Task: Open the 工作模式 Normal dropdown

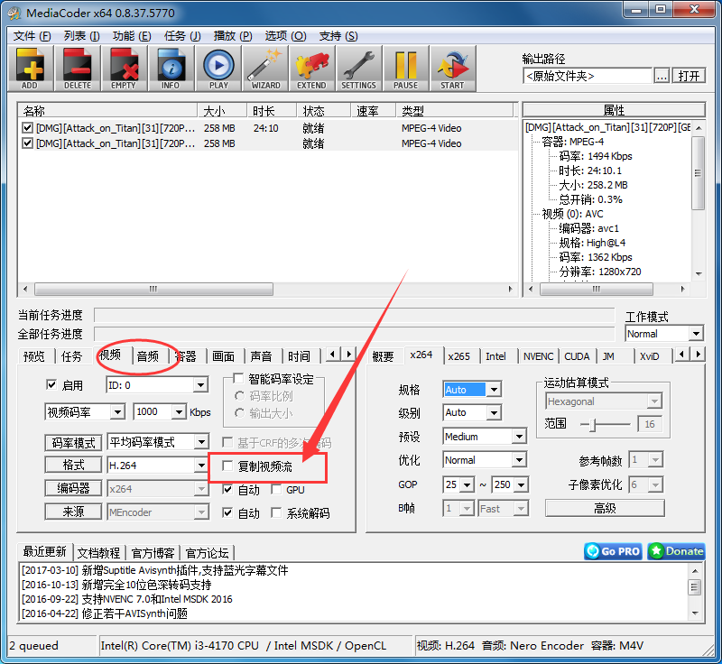Action: tap(663, 333)
